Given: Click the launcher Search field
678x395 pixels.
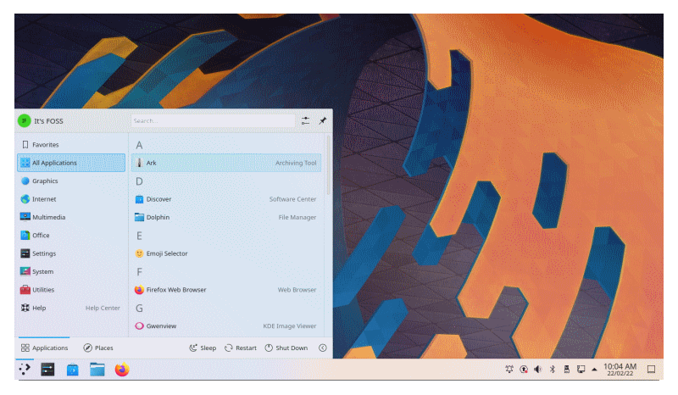Looking at the screenshot, I should pos(213,120).
